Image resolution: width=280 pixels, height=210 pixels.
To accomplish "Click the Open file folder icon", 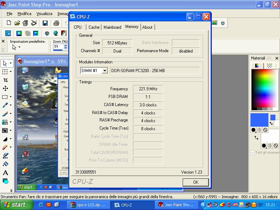I will click(x=17, y=23).
